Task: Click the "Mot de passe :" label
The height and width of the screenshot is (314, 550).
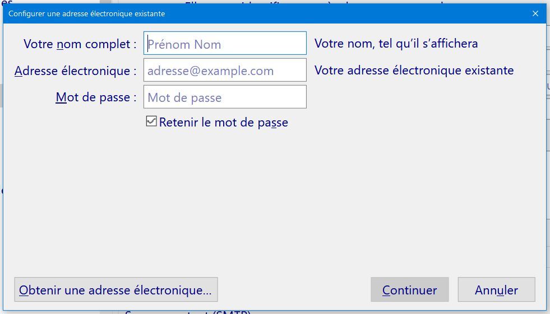Action: pyautogui.click(x=96, y=97)
